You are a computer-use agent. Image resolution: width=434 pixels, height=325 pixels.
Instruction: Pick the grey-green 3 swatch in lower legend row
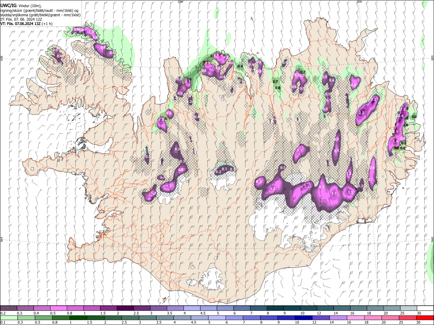[x=147, y=318]
